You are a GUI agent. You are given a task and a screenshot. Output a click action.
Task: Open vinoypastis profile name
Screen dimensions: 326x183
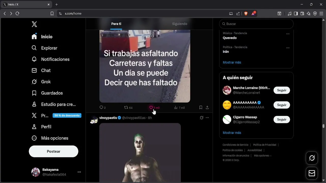pos(108,118)
